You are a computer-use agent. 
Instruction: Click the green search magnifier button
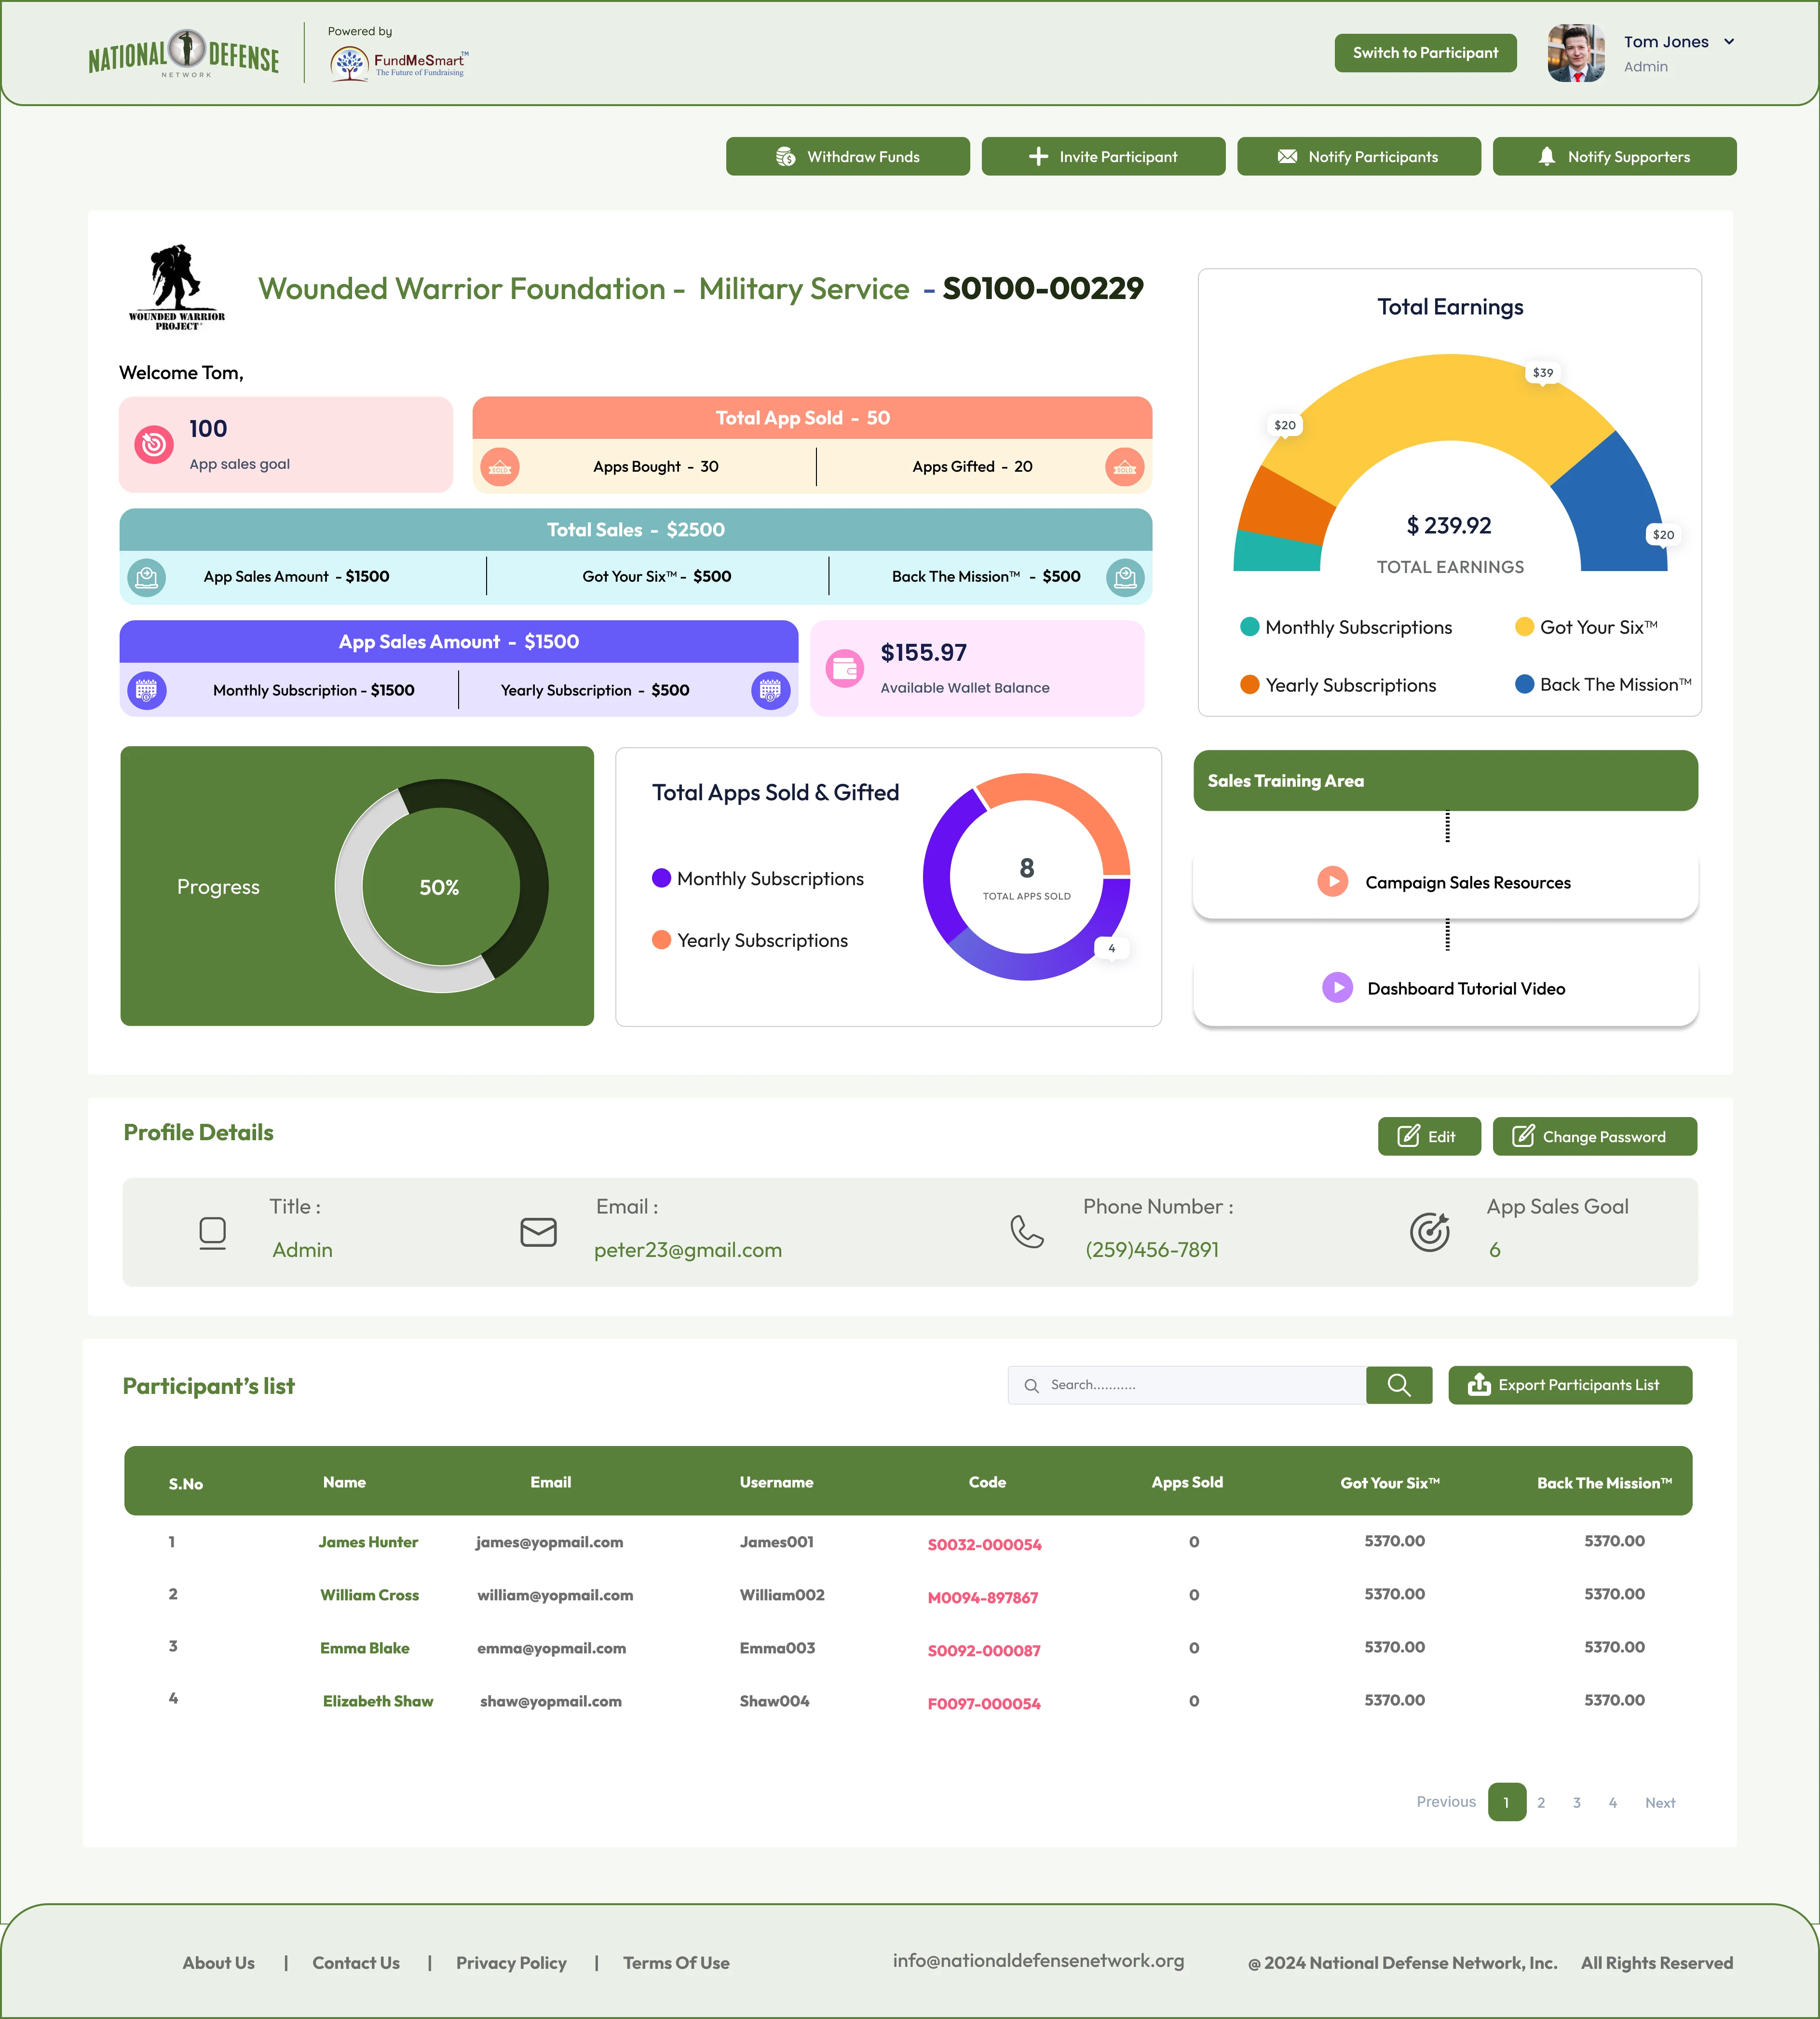[1399, 1385]
